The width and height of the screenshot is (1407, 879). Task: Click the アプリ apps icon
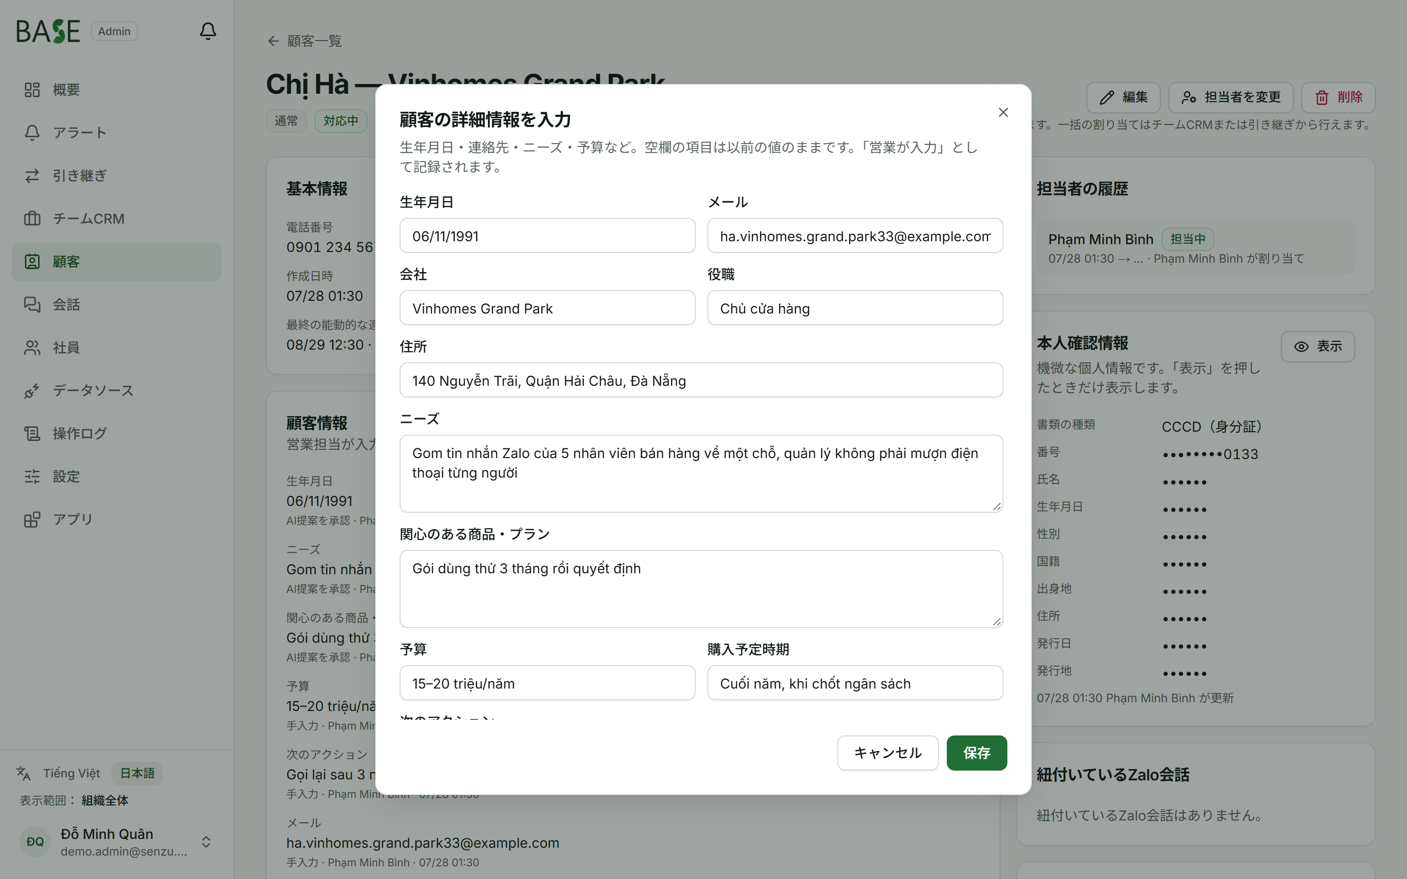point(32,520)
